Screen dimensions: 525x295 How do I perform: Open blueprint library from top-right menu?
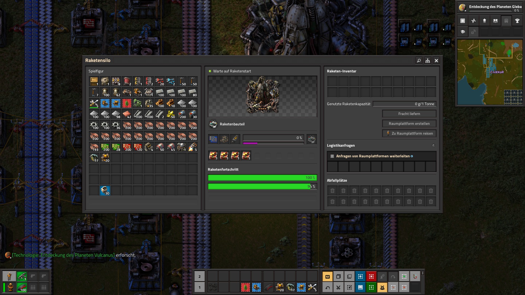pyautogui.click(x=463, y=21)
